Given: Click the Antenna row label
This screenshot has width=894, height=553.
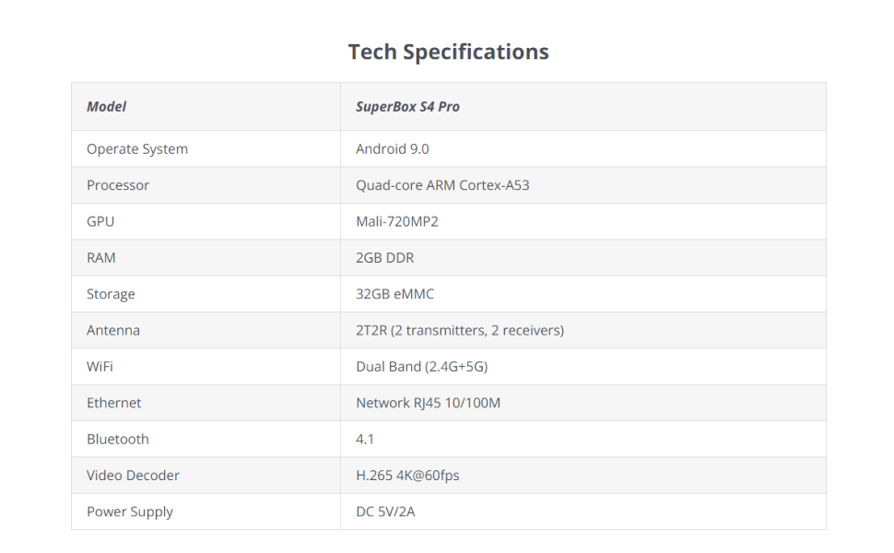Looking at the screenshot, I should 113,330.
